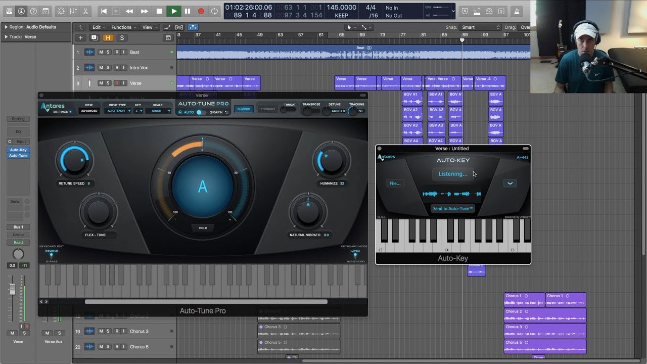Click the Retune Speed knob

click(x=74, y=160)
